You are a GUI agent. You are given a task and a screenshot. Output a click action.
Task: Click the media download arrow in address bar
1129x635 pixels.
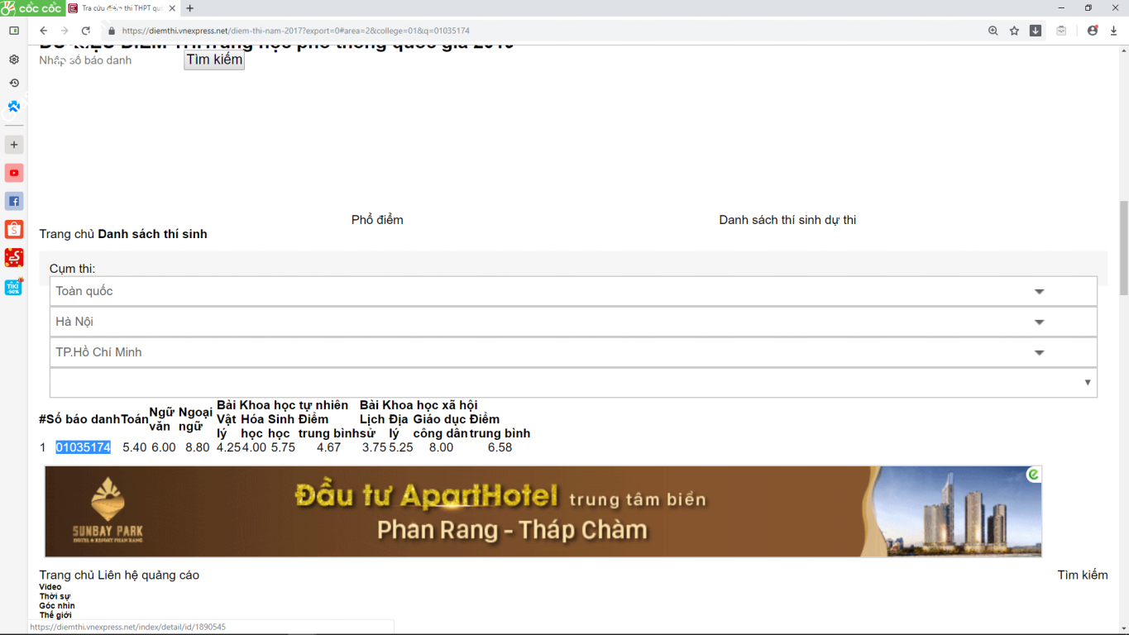pos(1035,31)
